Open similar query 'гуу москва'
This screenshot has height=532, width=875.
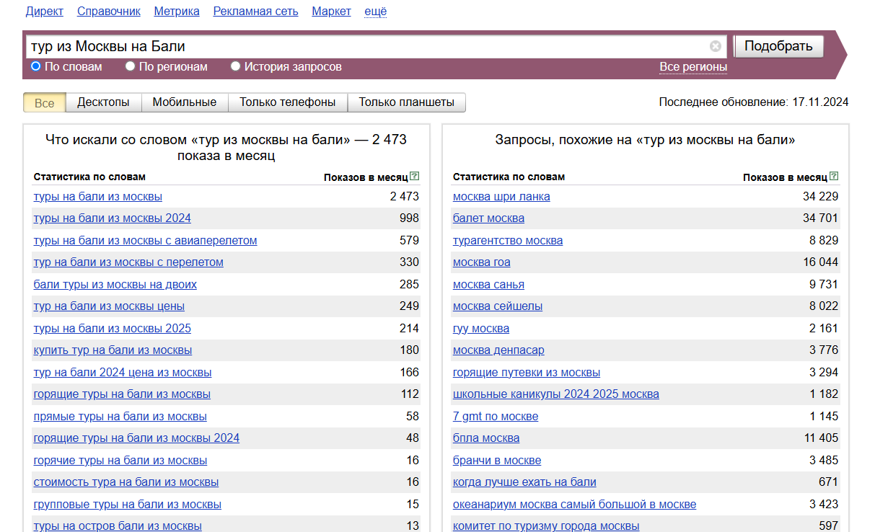click(x=481, y=329)
